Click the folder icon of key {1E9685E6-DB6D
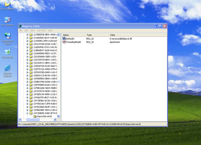The image size is (201, 145). (x=31, y=79)
